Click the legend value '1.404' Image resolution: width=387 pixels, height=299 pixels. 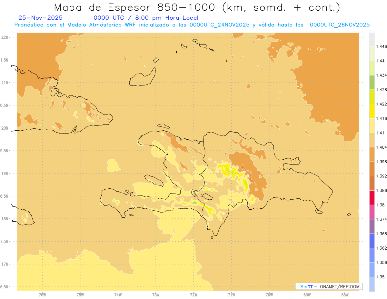tap(382, 147)
